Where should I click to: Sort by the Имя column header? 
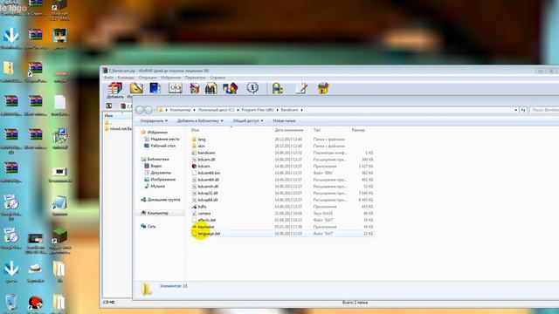195,130
